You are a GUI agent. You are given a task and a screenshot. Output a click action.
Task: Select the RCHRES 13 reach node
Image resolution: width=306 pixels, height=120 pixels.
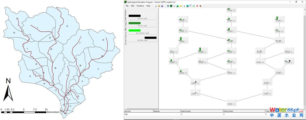pos(195,82)
